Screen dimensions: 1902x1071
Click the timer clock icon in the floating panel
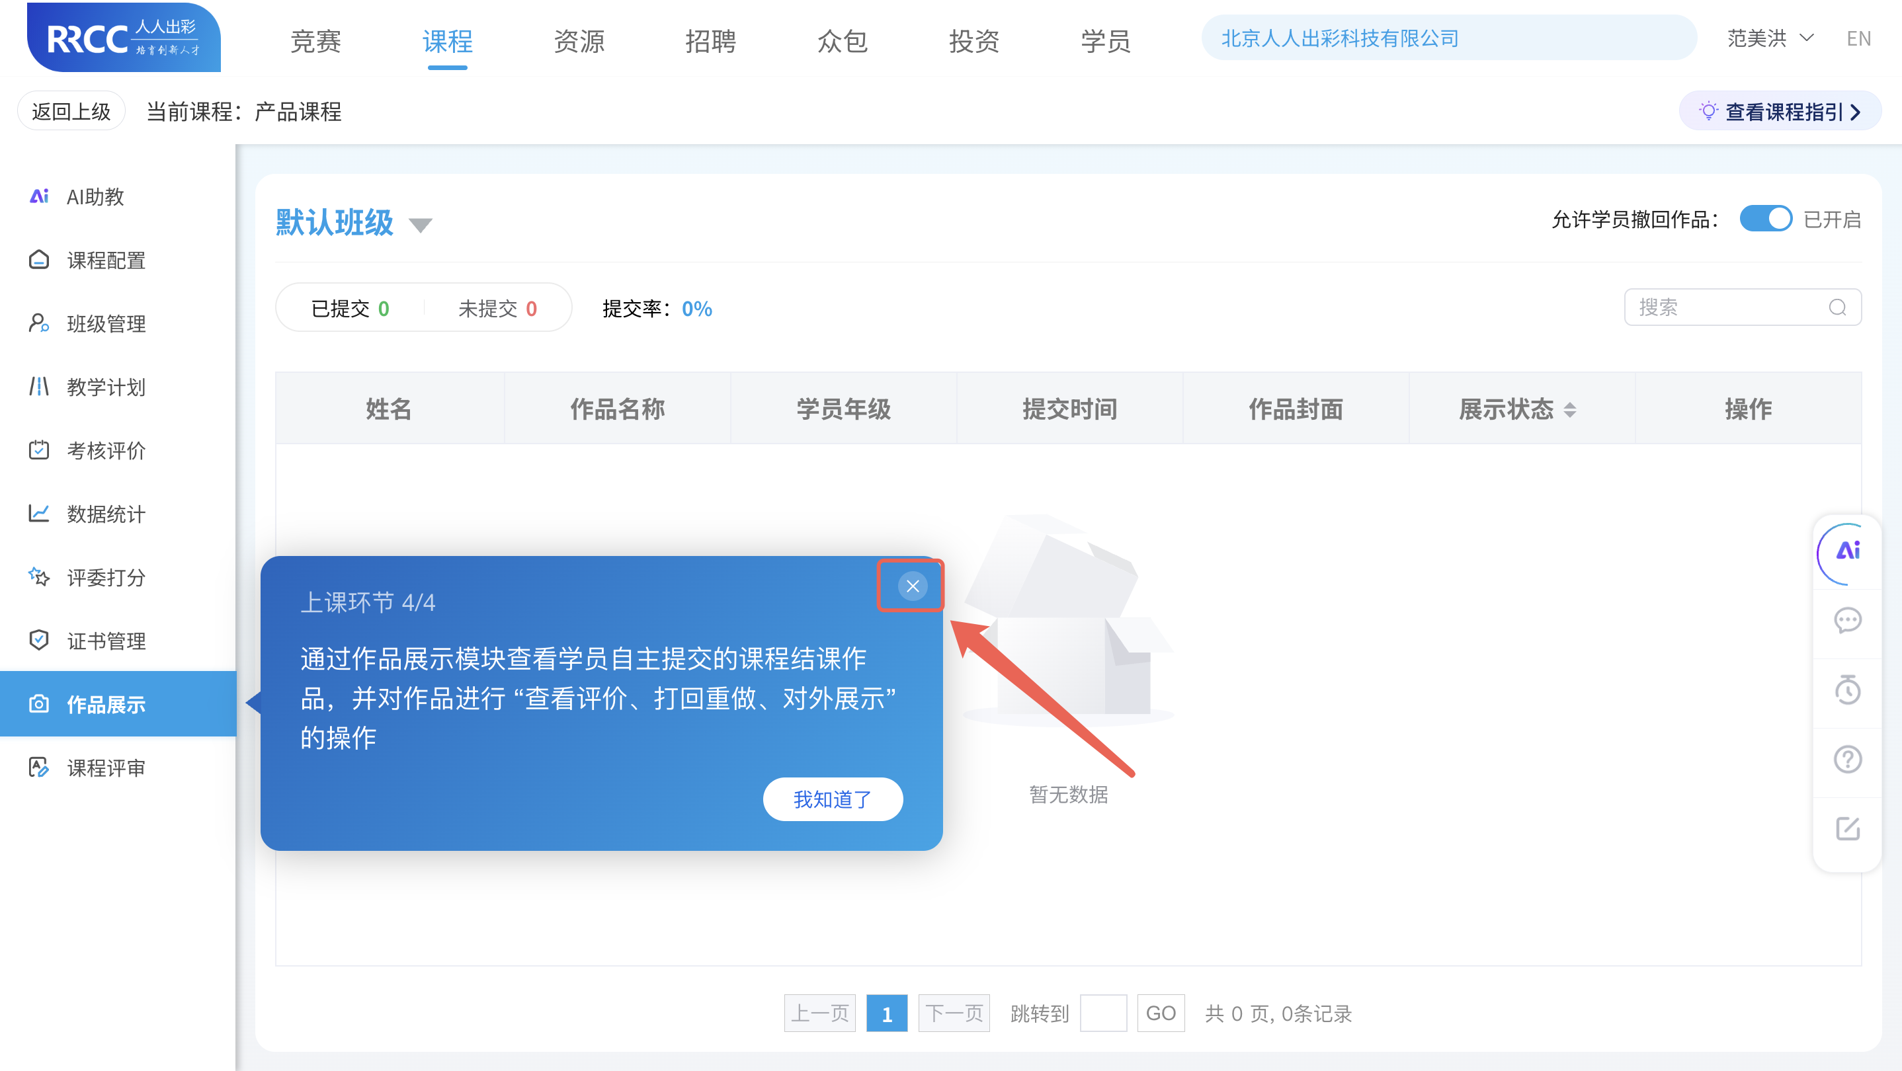[x=1847, y=690]
